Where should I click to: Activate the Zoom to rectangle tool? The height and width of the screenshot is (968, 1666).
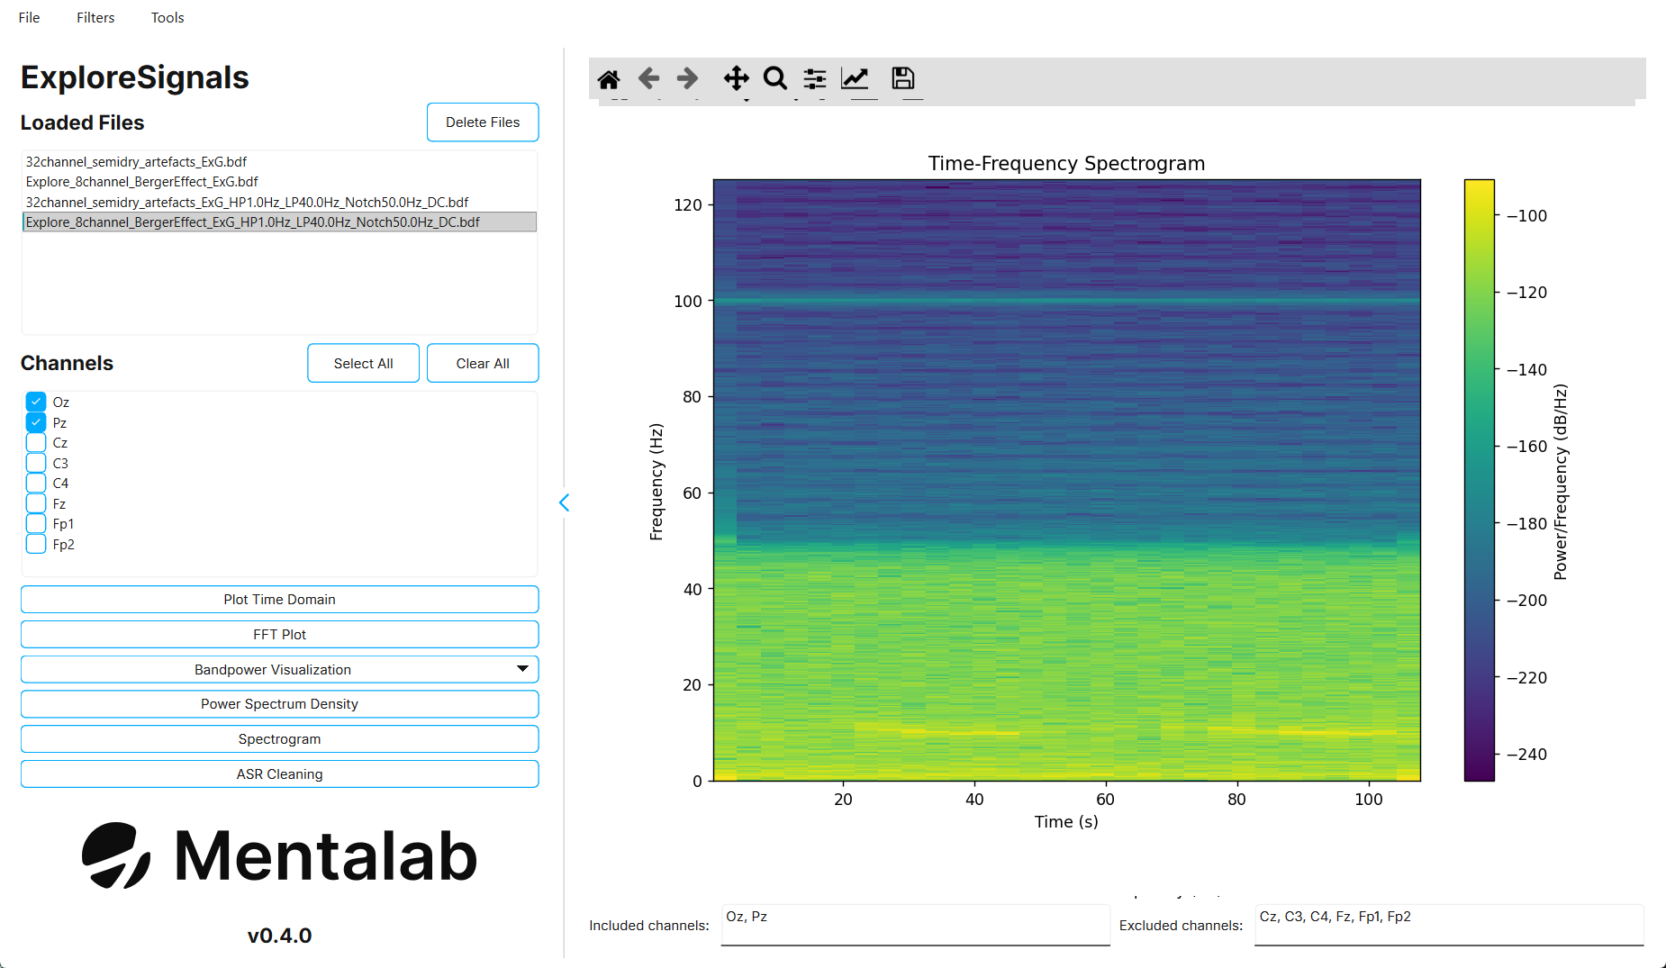(775, 78)
